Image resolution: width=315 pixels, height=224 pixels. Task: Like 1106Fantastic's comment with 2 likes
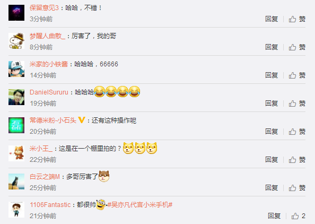299,216
